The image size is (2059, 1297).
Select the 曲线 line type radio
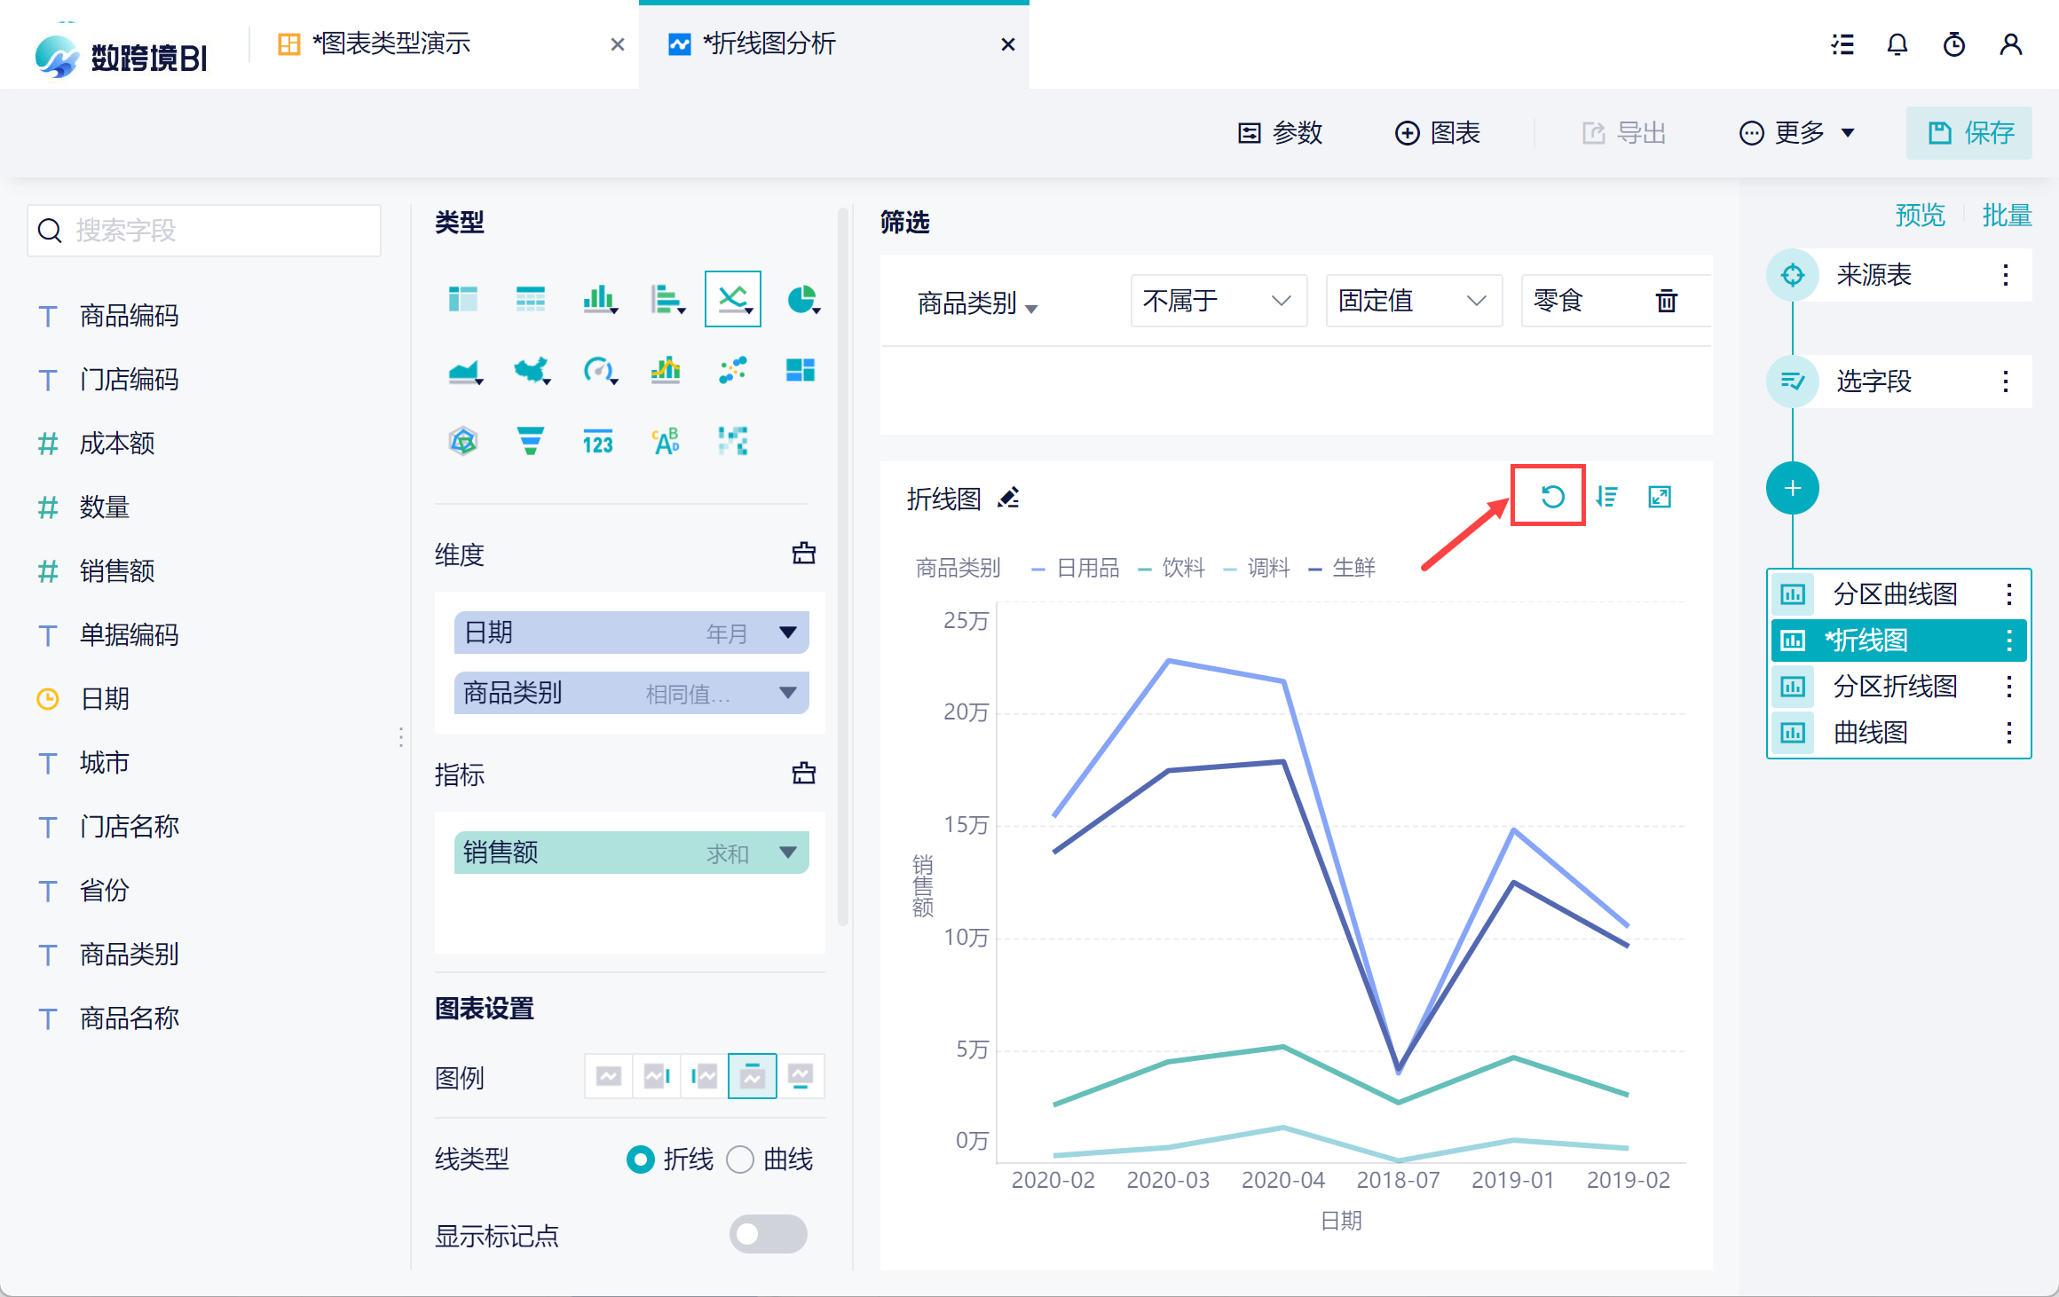click(x=740, y=1159)
